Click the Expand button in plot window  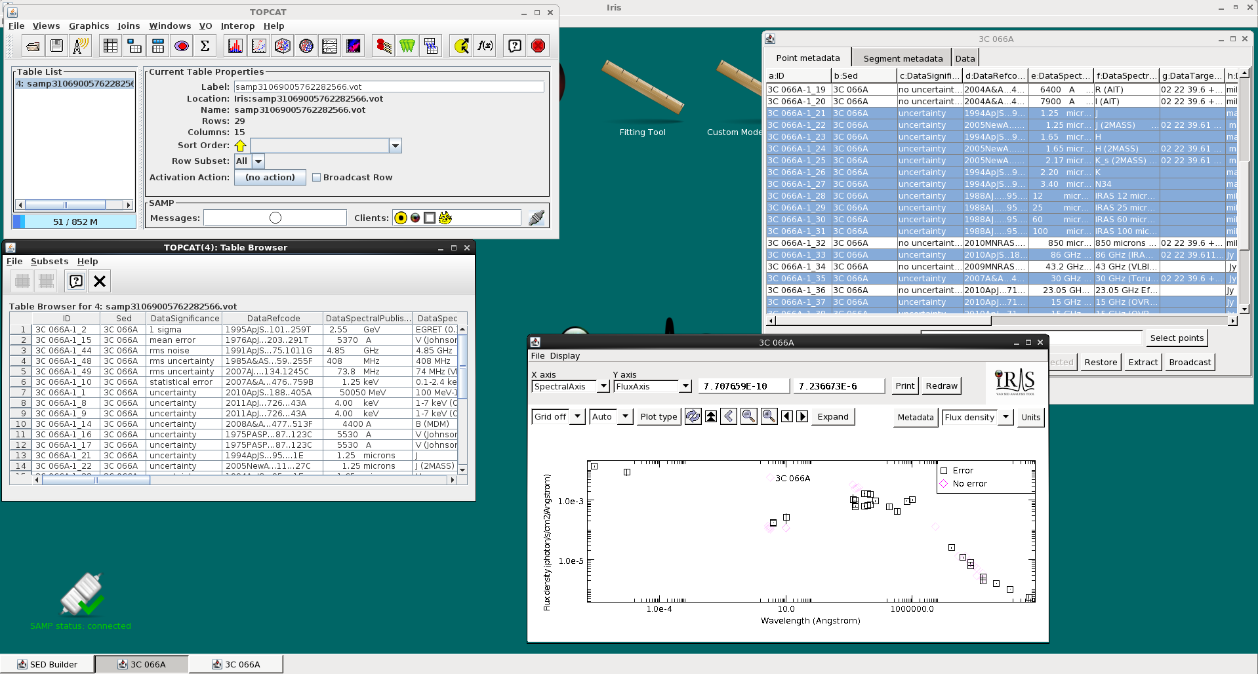point(833,416)
